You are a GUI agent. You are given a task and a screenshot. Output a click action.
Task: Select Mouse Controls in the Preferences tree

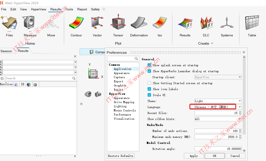coord(125,110)
